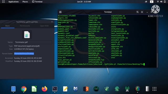Click the workspace indicator showing 1

(x=151, y=2)
